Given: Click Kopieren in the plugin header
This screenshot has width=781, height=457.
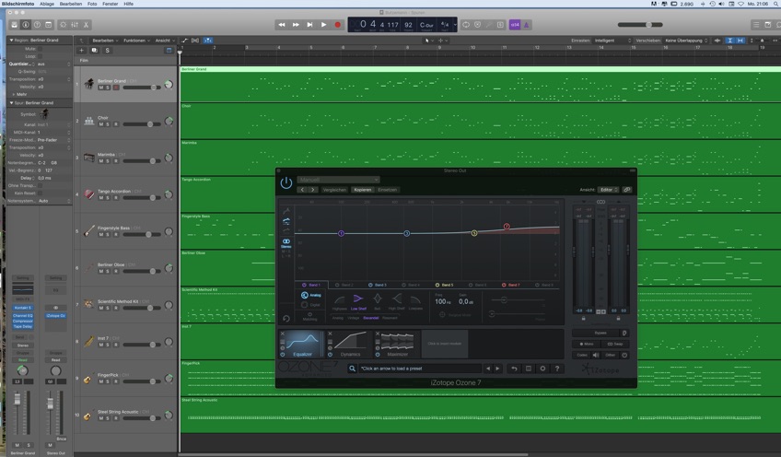Looking at the screenshot, I should click(363, 190).
